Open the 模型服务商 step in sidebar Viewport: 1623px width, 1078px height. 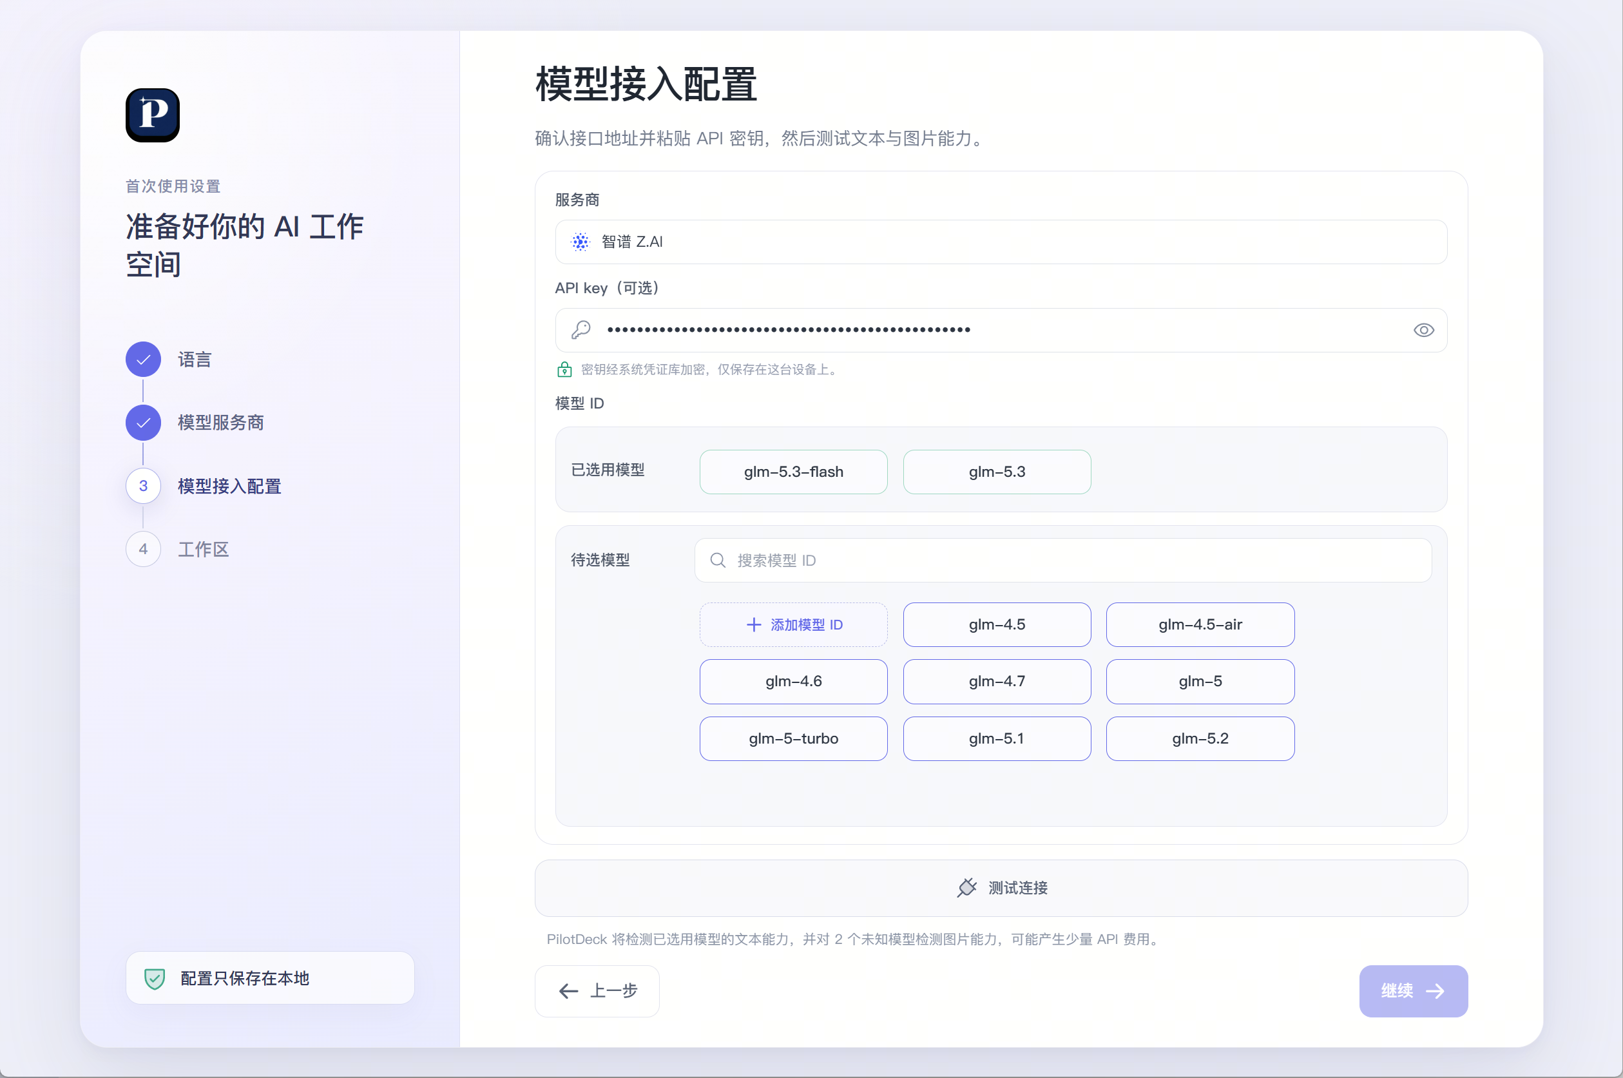[220, 423]
